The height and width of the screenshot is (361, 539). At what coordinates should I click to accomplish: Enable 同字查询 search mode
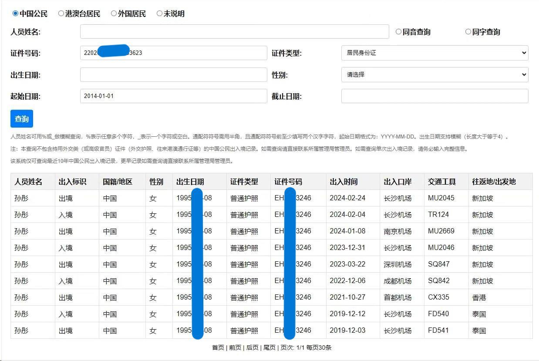pos(468,32)
